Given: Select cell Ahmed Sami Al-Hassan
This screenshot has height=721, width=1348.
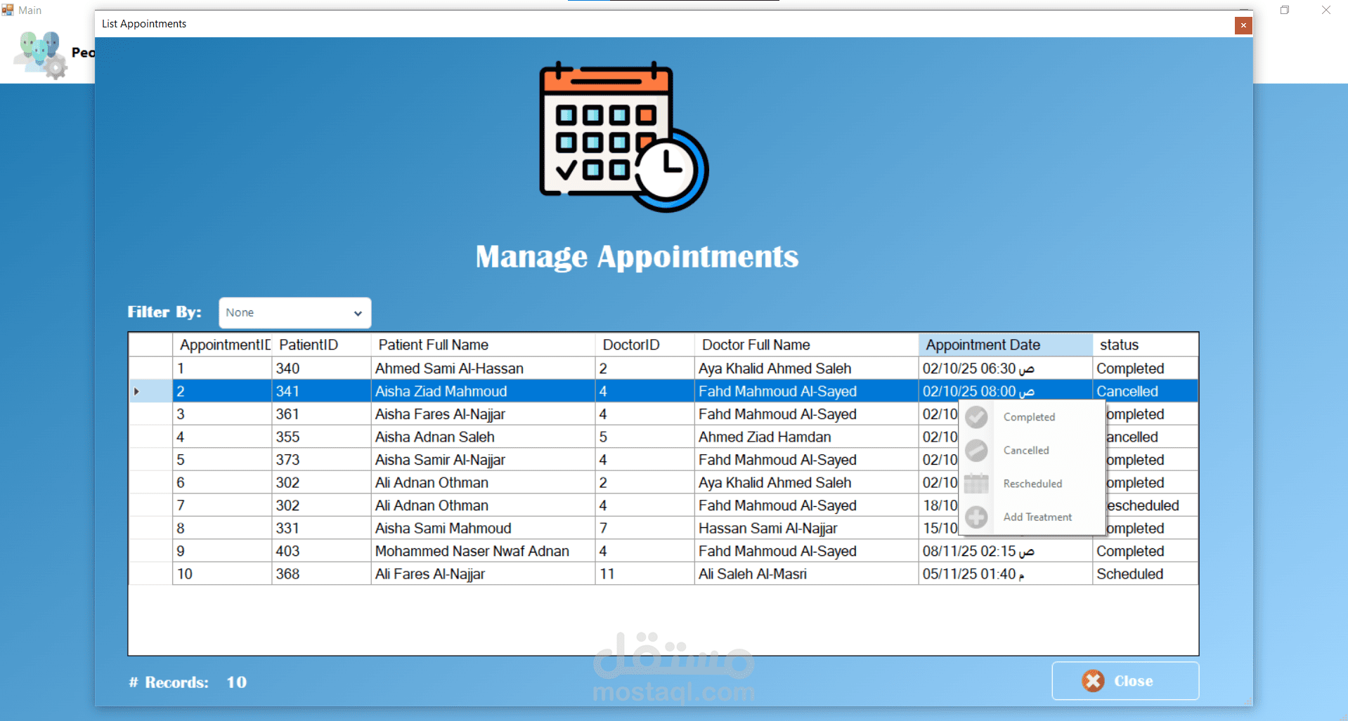Looking at the screenshot, I should pyautogui.click(x=483, y=369).
